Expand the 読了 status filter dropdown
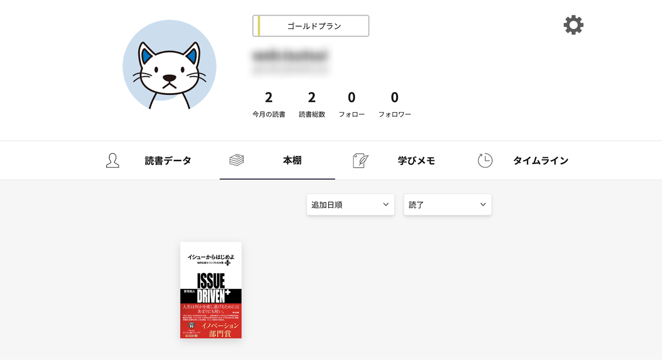The height and width of the screenshot is (360, 662). 448,204
